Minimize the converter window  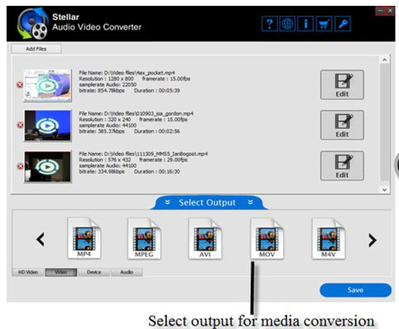[x=380, y=11]
